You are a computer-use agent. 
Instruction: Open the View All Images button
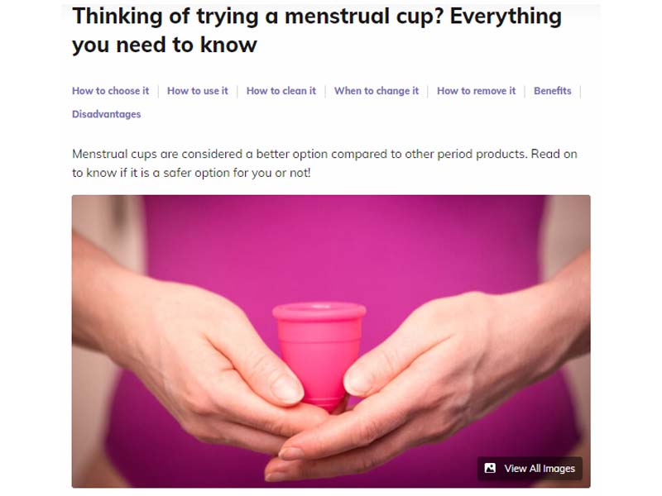pos(530,469)
